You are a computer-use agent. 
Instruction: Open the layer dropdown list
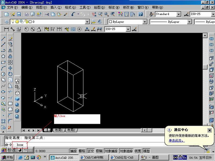(x=87, y=21)
